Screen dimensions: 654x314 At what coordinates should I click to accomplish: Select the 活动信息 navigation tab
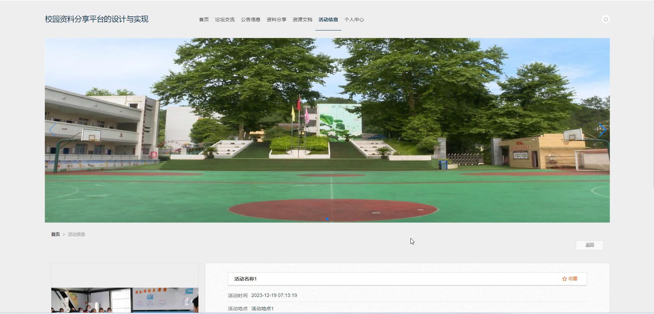click(x=328, y=19)
